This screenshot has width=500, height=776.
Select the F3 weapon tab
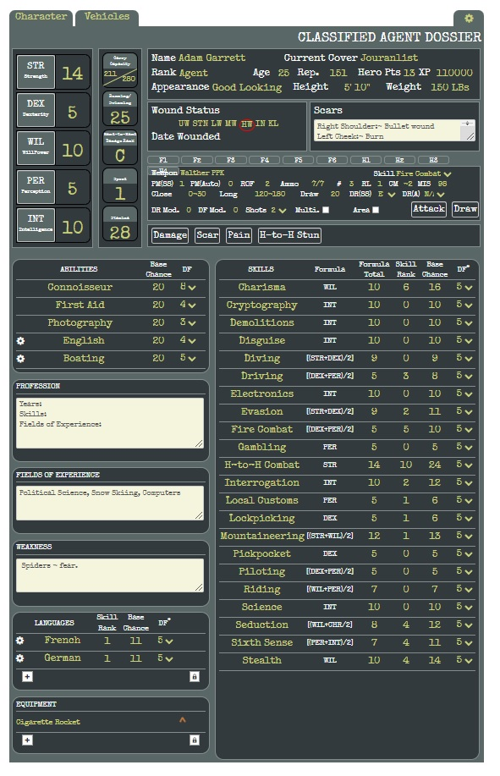click(x=230, y=160)
